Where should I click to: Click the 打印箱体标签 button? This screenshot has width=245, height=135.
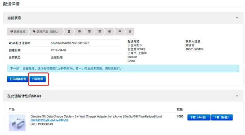coord(18,79)
